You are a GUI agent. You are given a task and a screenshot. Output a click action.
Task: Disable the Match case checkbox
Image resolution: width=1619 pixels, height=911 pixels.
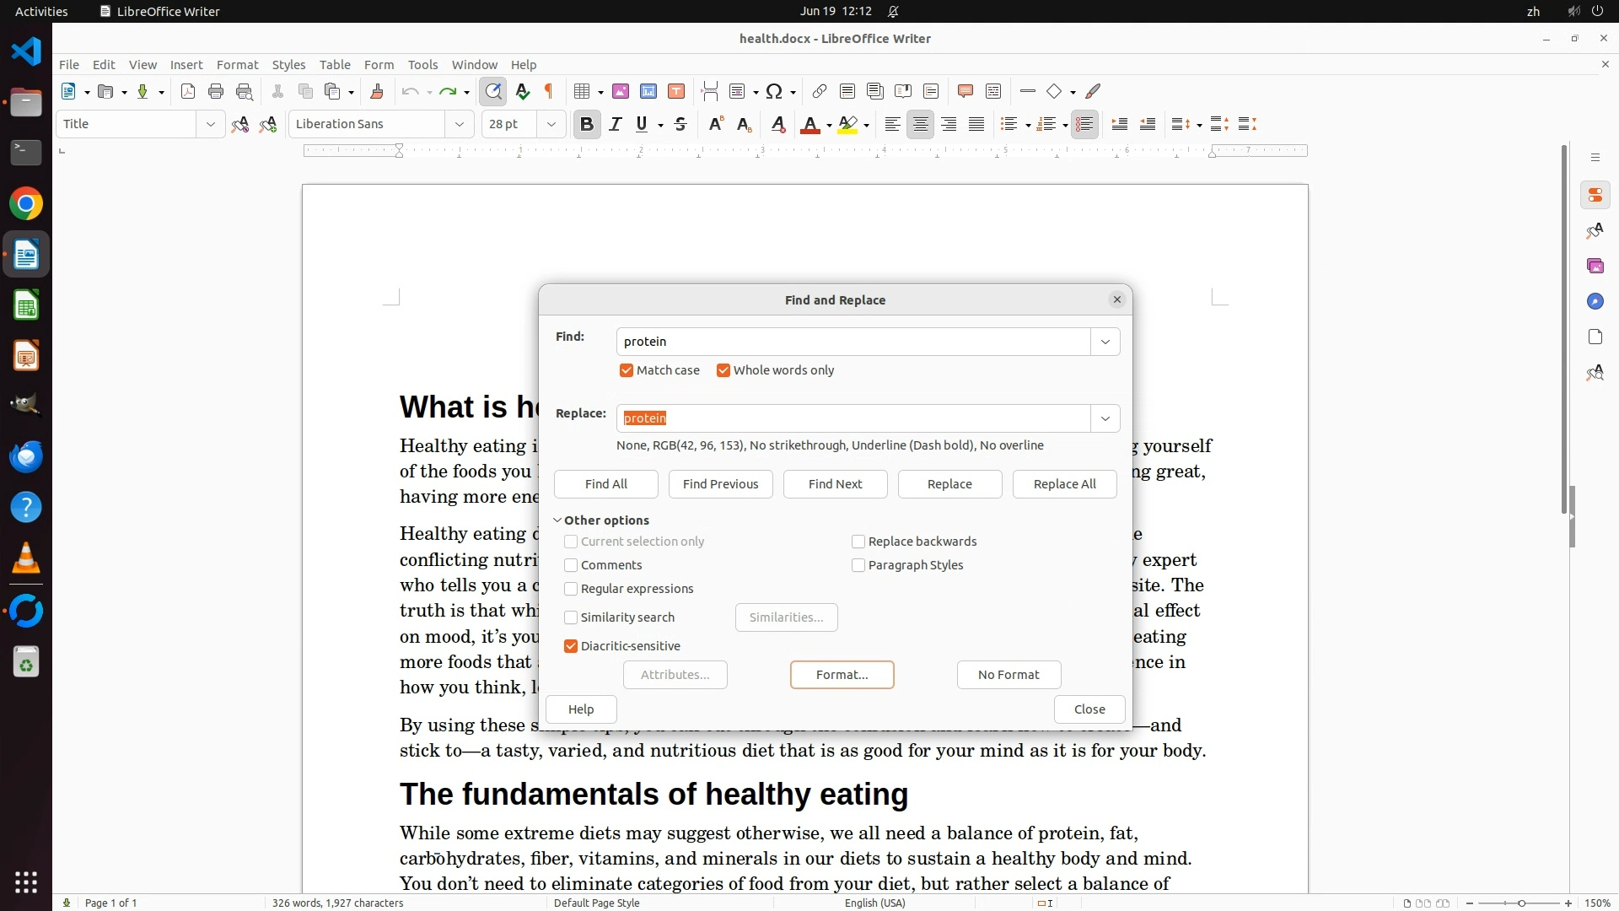pos(627,370)
